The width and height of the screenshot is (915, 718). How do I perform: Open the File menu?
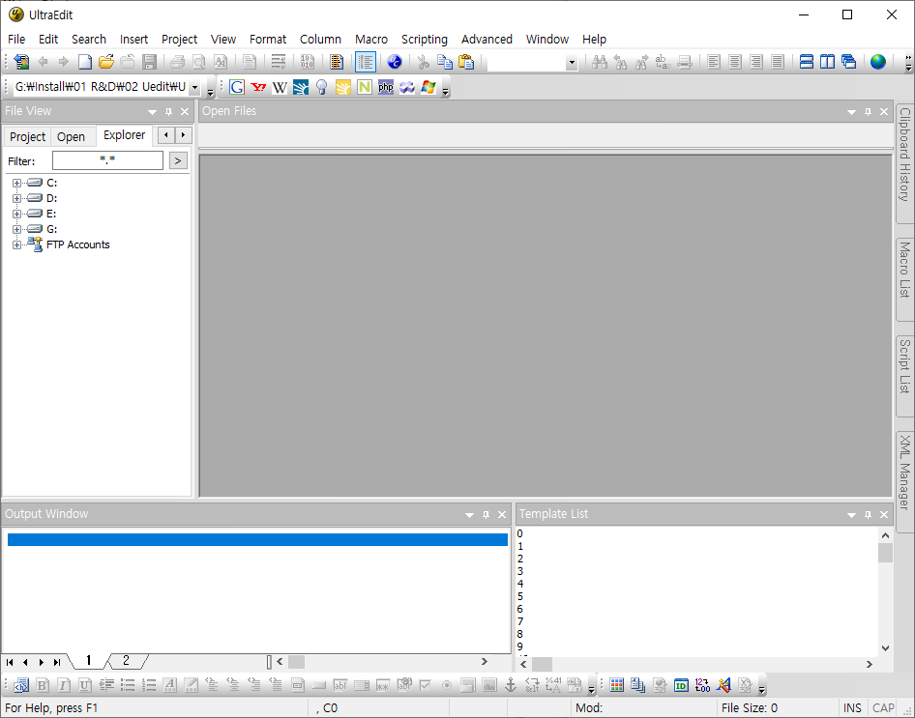pos(16,39)
